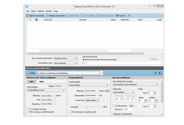This screenshot has width=184, height=125.
Task: Click the Eltávolítás toolbar button
Action: (73, 16)
